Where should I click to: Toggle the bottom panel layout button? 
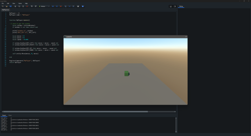171,6
